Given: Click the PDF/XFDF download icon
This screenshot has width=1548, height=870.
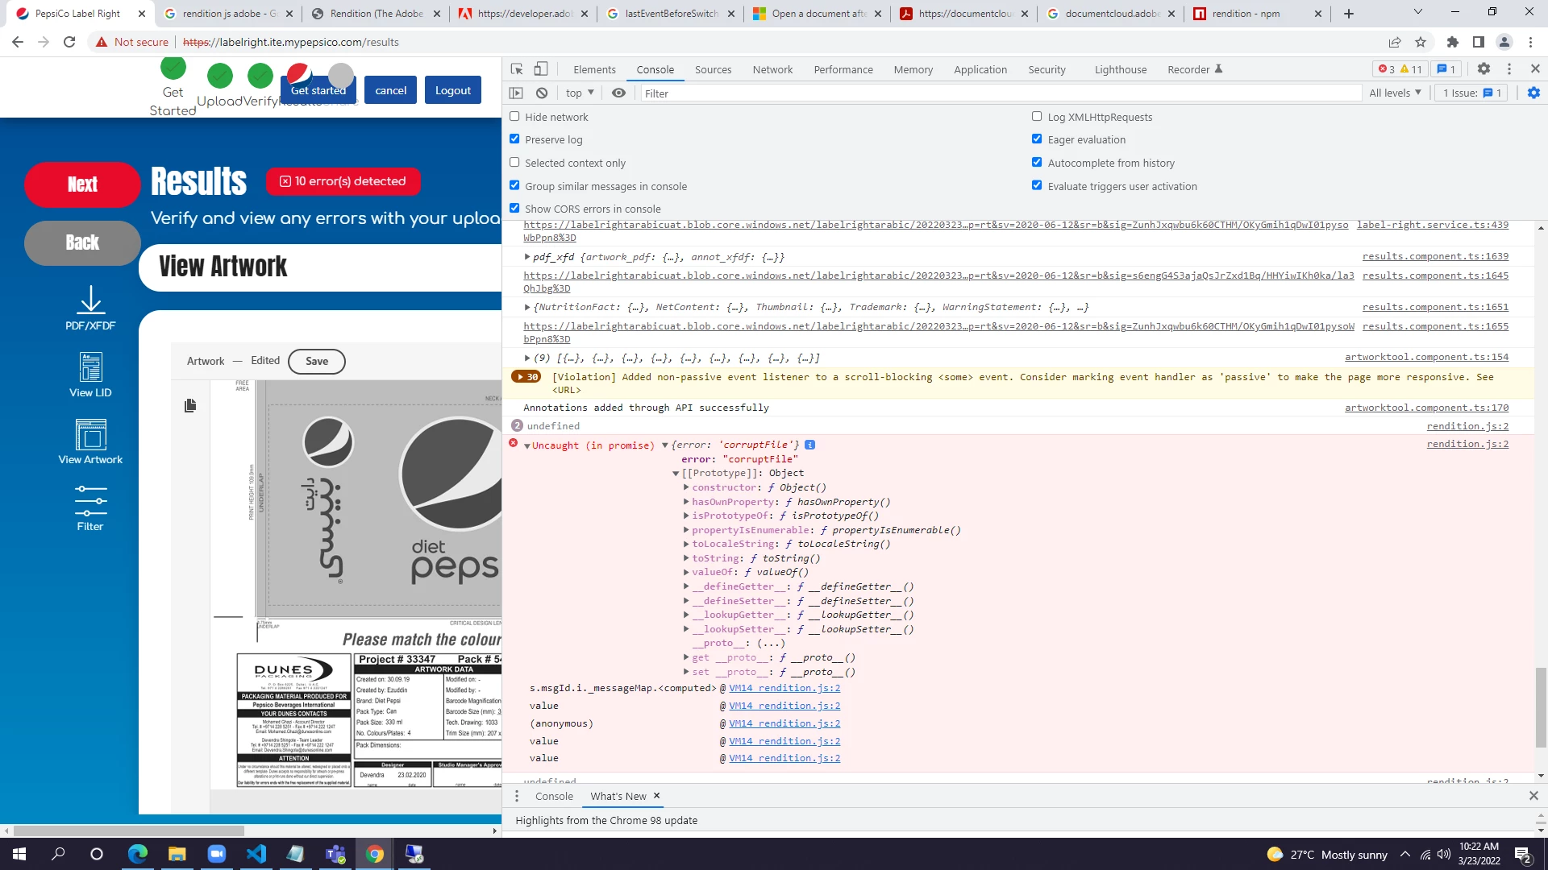Looking at the screenshot, I should tap(90, 300).
